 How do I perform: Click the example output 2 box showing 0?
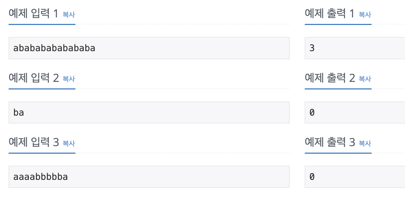[x=355, y=112]
